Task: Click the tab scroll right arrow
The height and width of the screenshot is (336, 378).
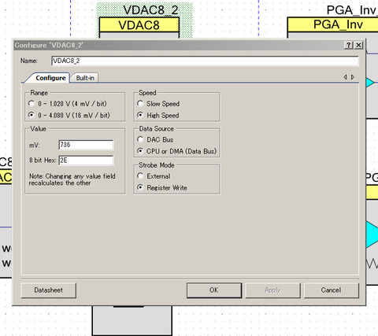Action: point(353,77)
